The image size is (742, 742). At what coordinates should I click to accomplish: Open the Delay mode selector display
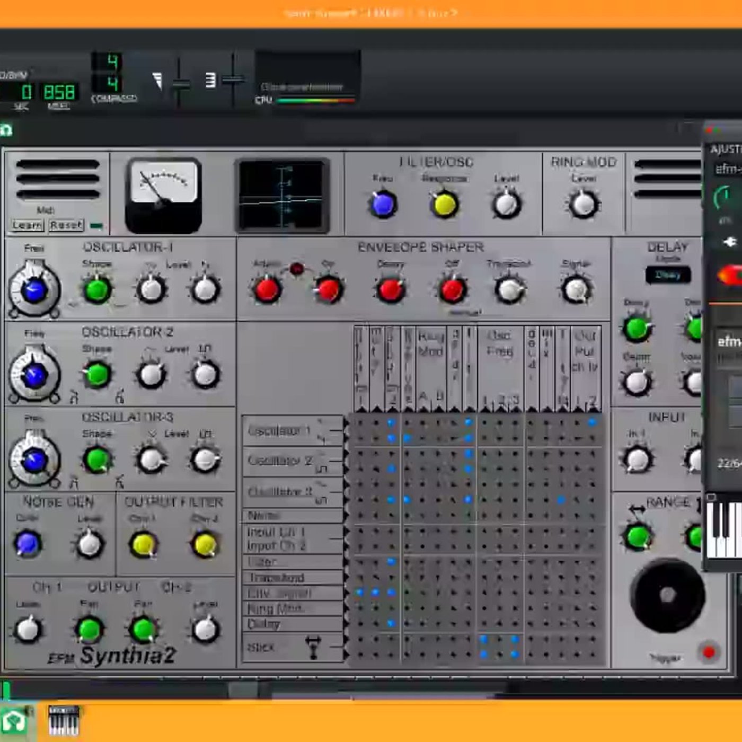pyautogui.click(x=668, y=275)
